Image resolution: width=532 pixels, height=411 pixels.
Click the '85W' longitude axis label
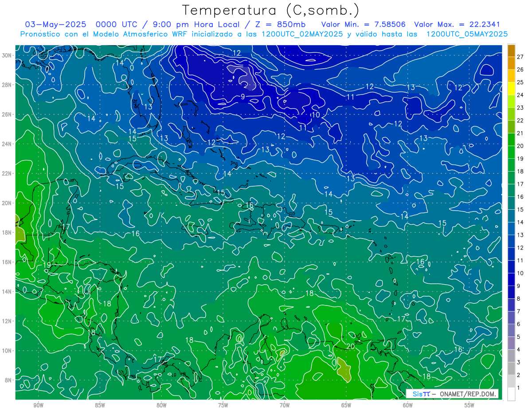point(100,405)
